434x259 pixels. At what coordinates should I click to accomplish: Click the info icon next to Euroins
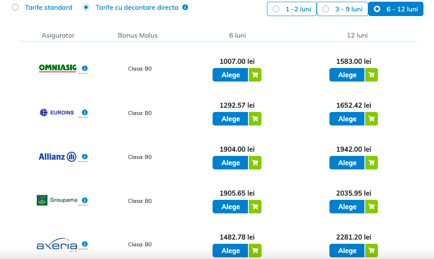(85, 112)
